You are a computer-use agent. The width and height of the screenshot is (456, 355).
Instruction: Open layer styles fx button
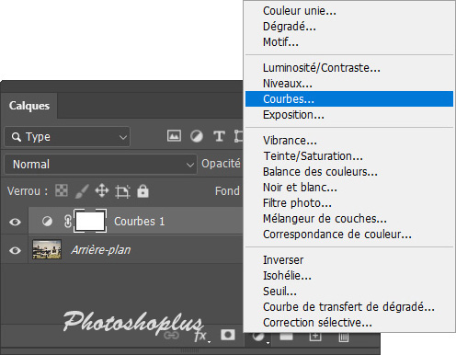click(x=201, y=336)
